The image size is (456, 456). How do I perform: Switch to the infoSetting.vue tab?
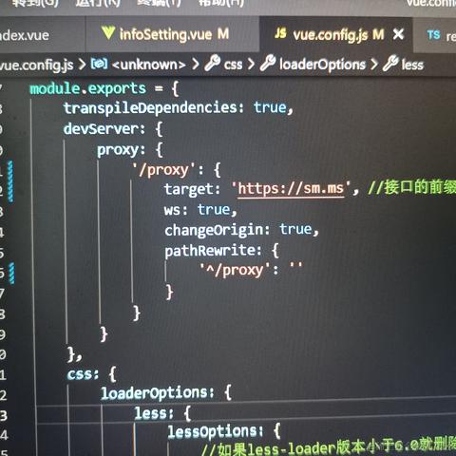click(x=173, y=34)
